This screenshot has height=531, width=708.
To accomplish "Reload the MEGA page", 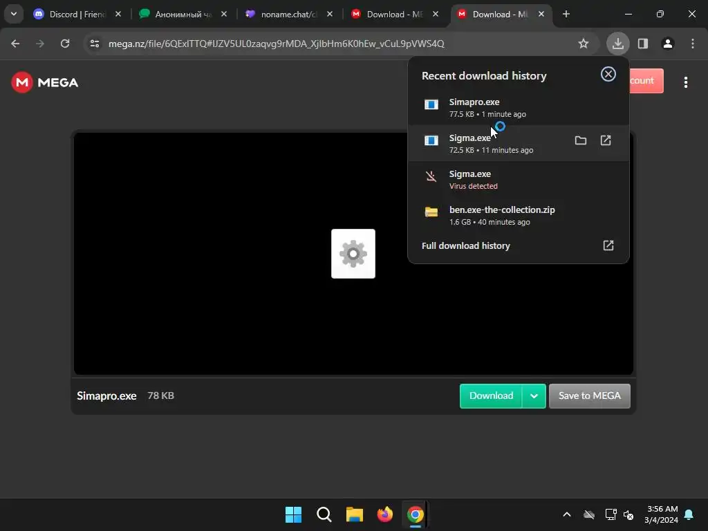I will pyautogui.click(x=65, y=44).
